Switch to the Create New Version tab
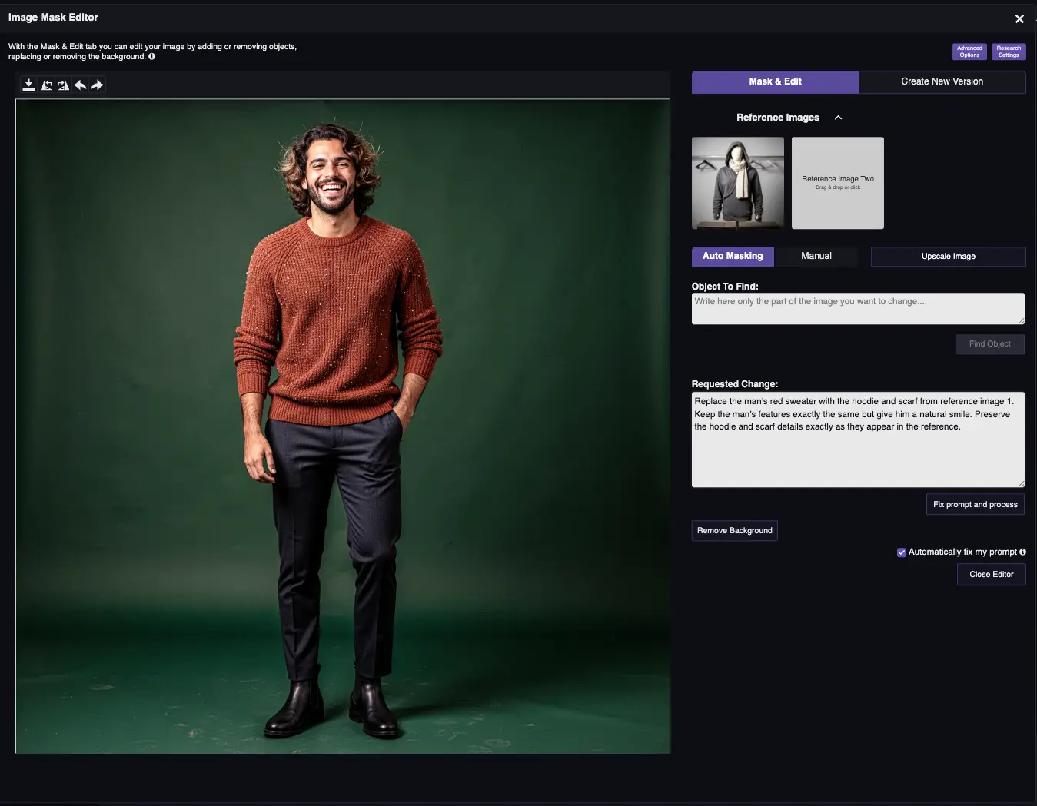 coord(942,81)
